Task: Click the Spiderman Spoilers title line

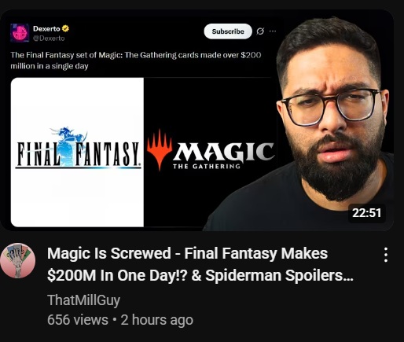Action: pos(200,275)
